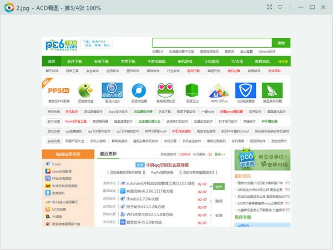
Task: Click the 一键root link
Action: coord(208,112)
